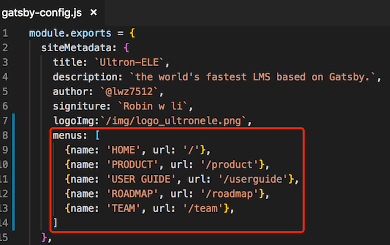
Task: Click the author value `@lwz7512`
Action: pyautogui.click(x=129, y=91)
